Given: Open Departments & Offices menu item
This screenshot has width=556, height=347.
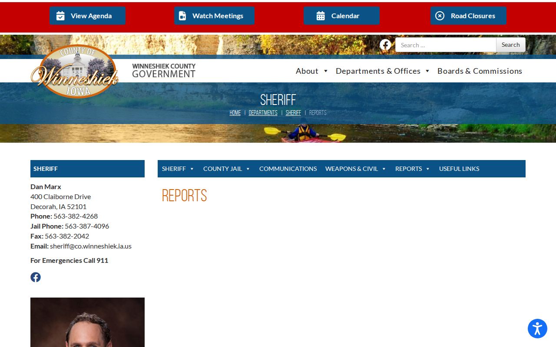Looking at the screenshot, I should click(378, 71).
